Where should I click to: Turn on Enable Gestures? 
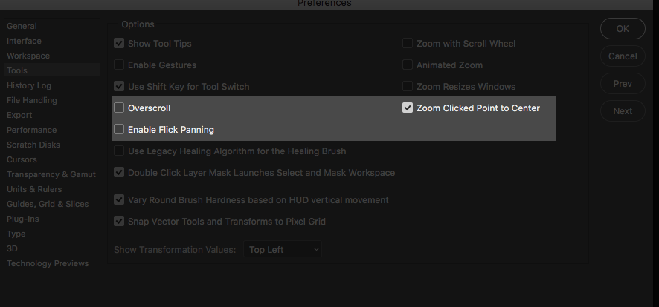tap(119, 65)
